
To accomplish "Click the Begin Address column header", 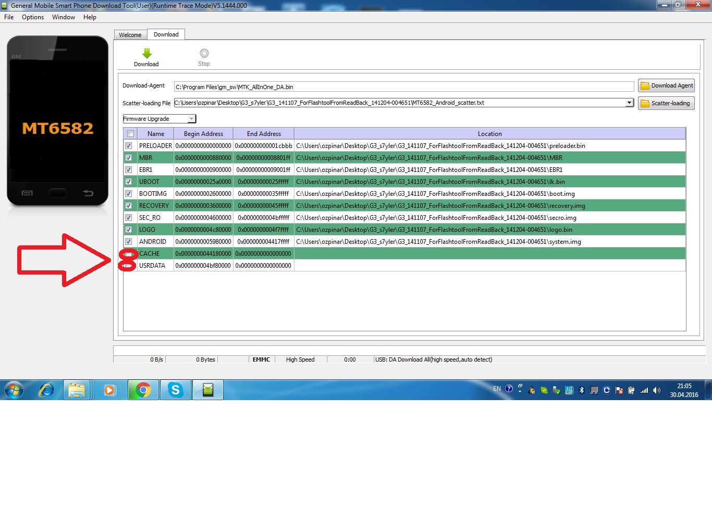I will pyautogui.click(x=203, y=134).
